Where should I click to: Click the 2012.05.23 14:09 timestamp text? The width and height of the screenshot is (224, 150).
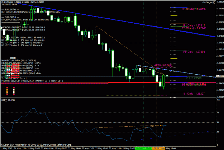9,4
